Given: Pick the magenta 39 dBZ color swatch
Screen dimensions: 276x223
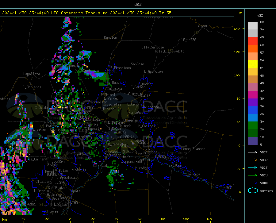Looking at the screenshot, I should pyautogui.click(x=253, y=95).
